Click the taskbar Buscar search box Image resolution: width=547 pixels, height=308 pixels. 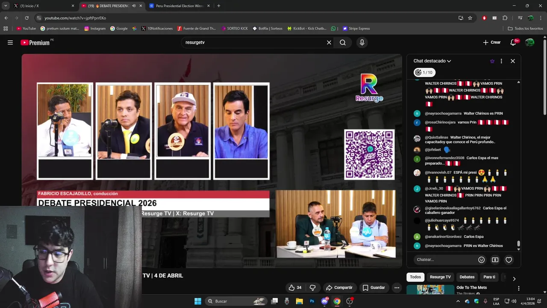pos(236,301)
